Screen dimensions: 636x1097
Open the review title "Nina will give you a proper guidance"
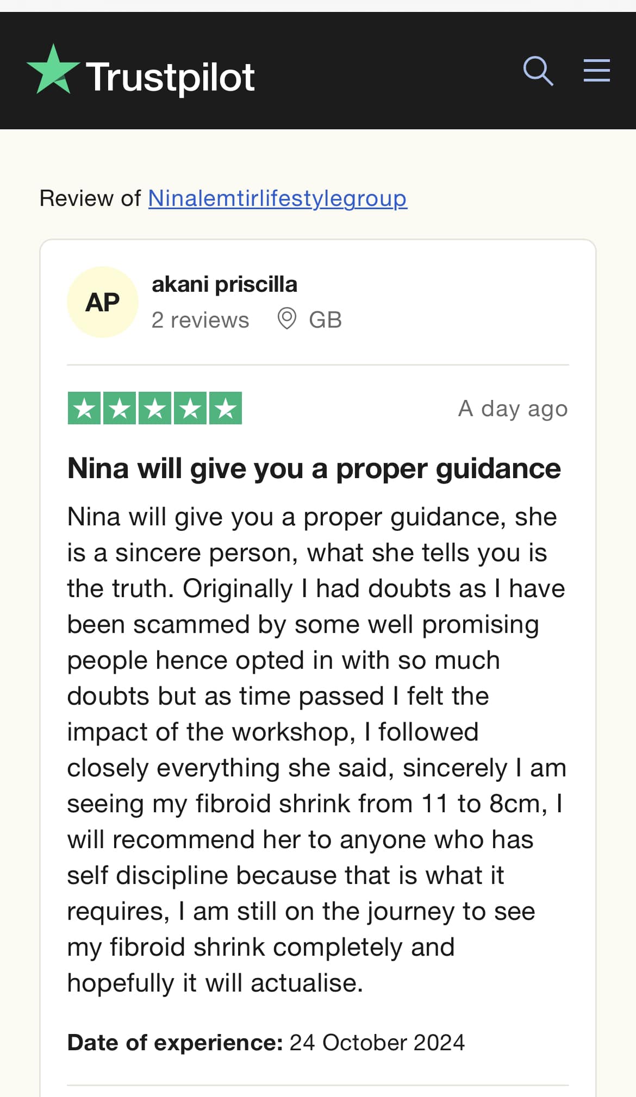tap(314, 469)
